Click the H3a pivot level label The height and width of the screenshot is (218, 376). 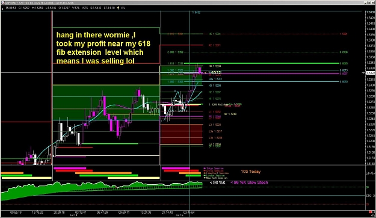pos(215,79)
